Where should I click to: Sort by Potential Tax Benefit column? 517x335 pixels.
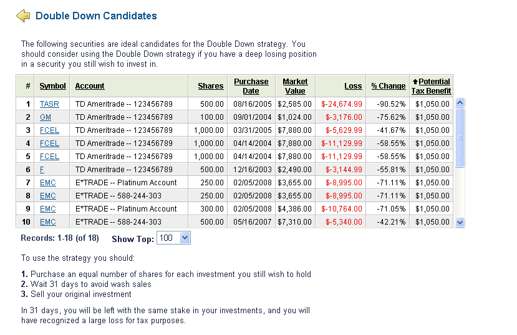[432, 86]
